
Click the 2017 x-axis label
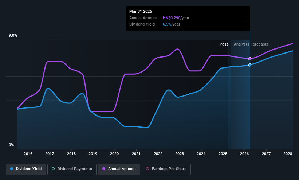coord(50,154)
